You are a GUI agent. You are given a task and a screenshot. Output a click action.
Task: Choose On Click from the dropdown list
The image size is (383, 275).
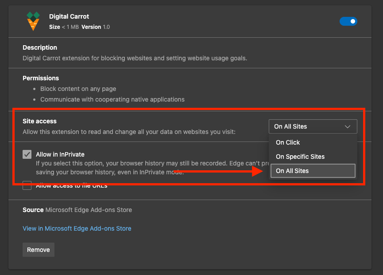click(x=288, y=142)
